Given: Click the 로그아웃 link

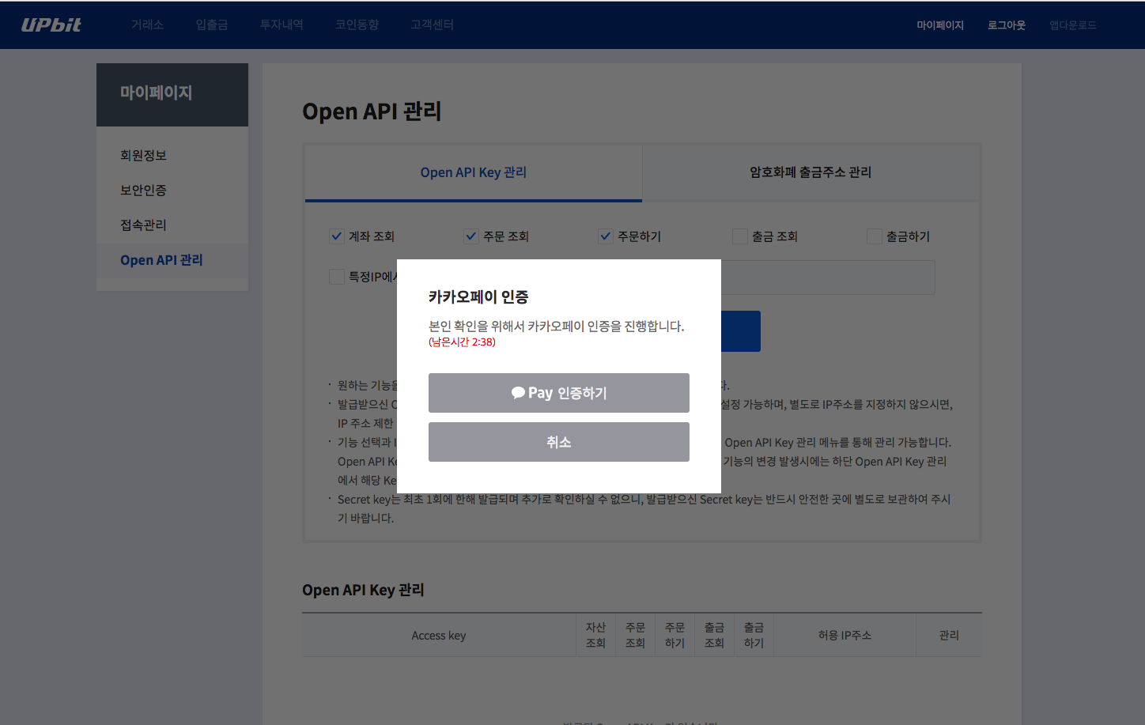Looking at the screenshot, I should (1007, 25).
